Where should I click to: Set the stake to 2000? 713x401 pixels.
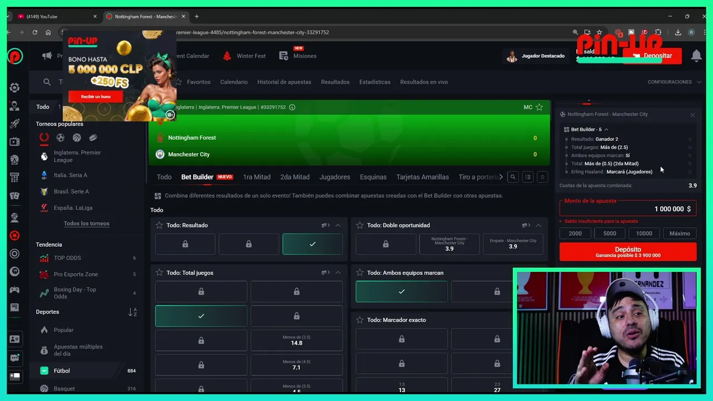[x=575, y=233]
